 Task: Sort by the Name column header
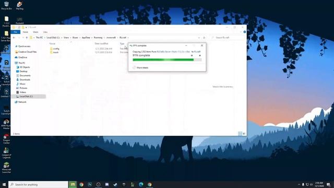point(52,44)
